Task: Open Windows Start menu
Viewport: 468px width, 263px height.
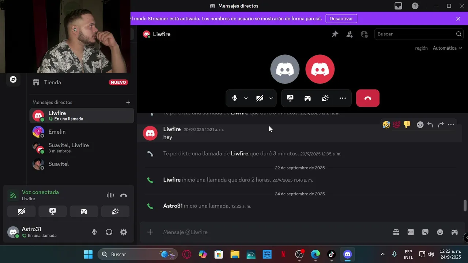Action: [x=88, y=254]
